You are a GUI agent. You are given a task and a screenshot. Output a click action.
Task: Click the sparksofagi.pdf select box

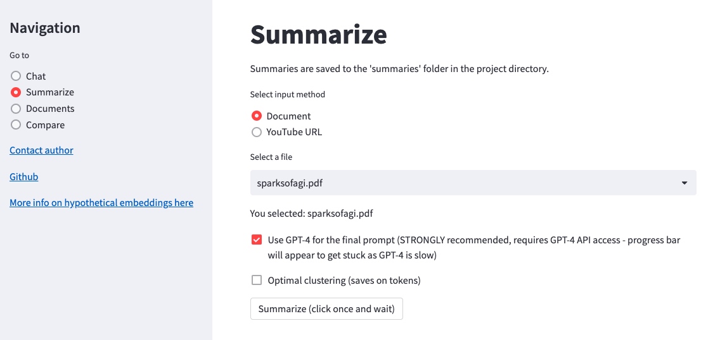tap(444, 183)
